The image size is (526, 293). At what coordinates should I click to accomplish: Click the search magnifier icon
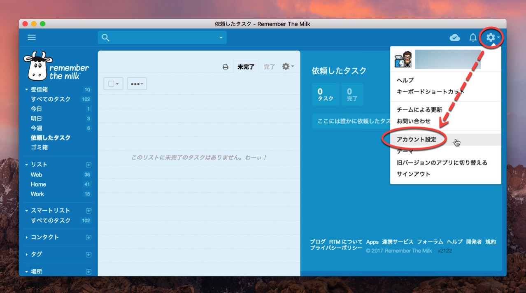tap(105, 38)
